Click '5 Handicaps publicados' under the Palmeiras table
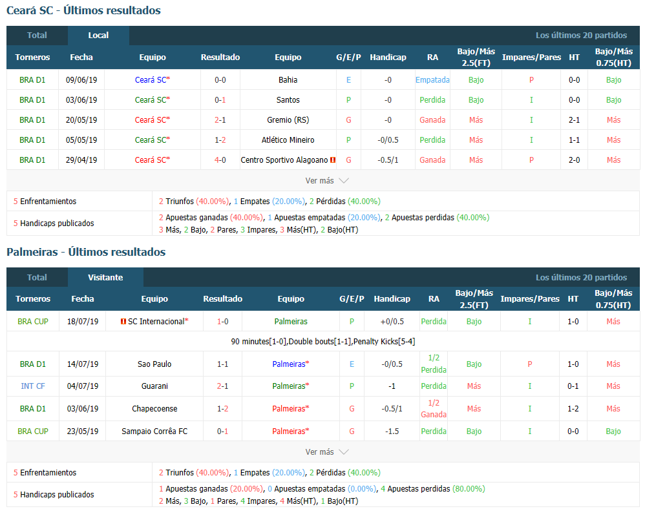Image resolution: width=645 pixels, height=509 pixels. click(54, 495)
